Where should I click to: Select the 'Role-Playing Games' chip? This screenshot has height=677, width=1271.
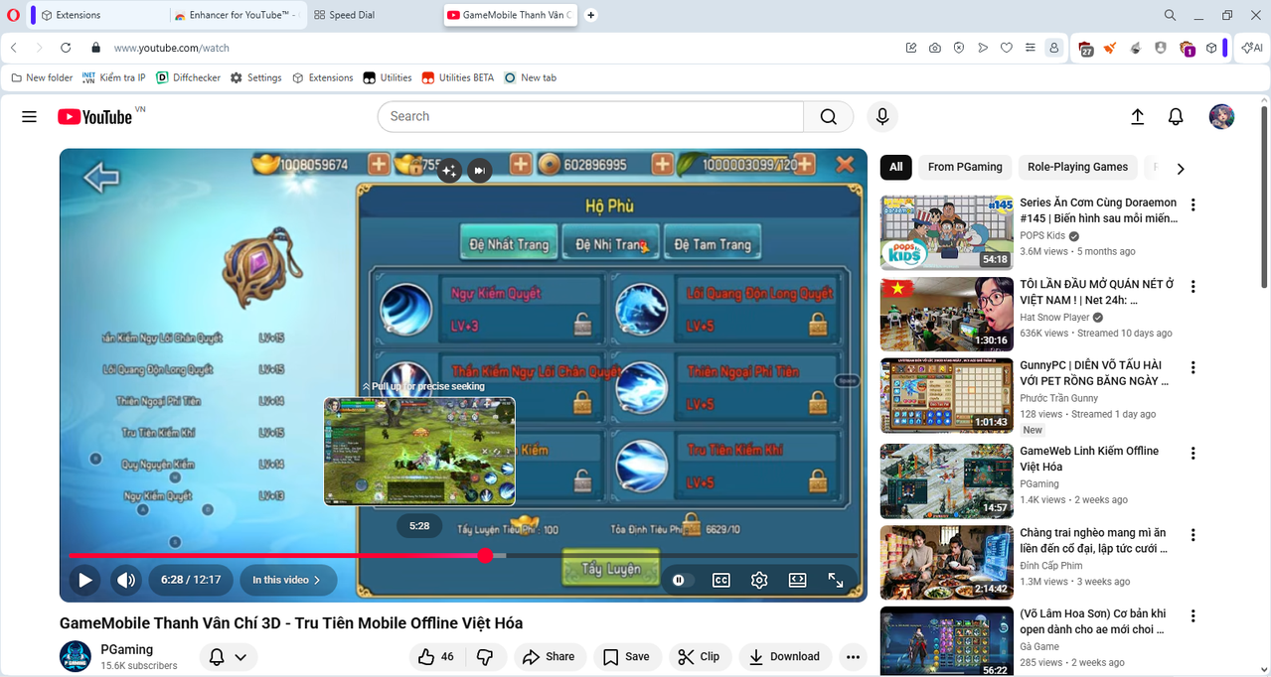click(x=1077, y=167)
